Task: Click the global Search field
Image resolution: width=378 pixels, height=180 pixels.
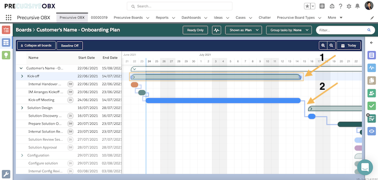Action: [180, 6]
